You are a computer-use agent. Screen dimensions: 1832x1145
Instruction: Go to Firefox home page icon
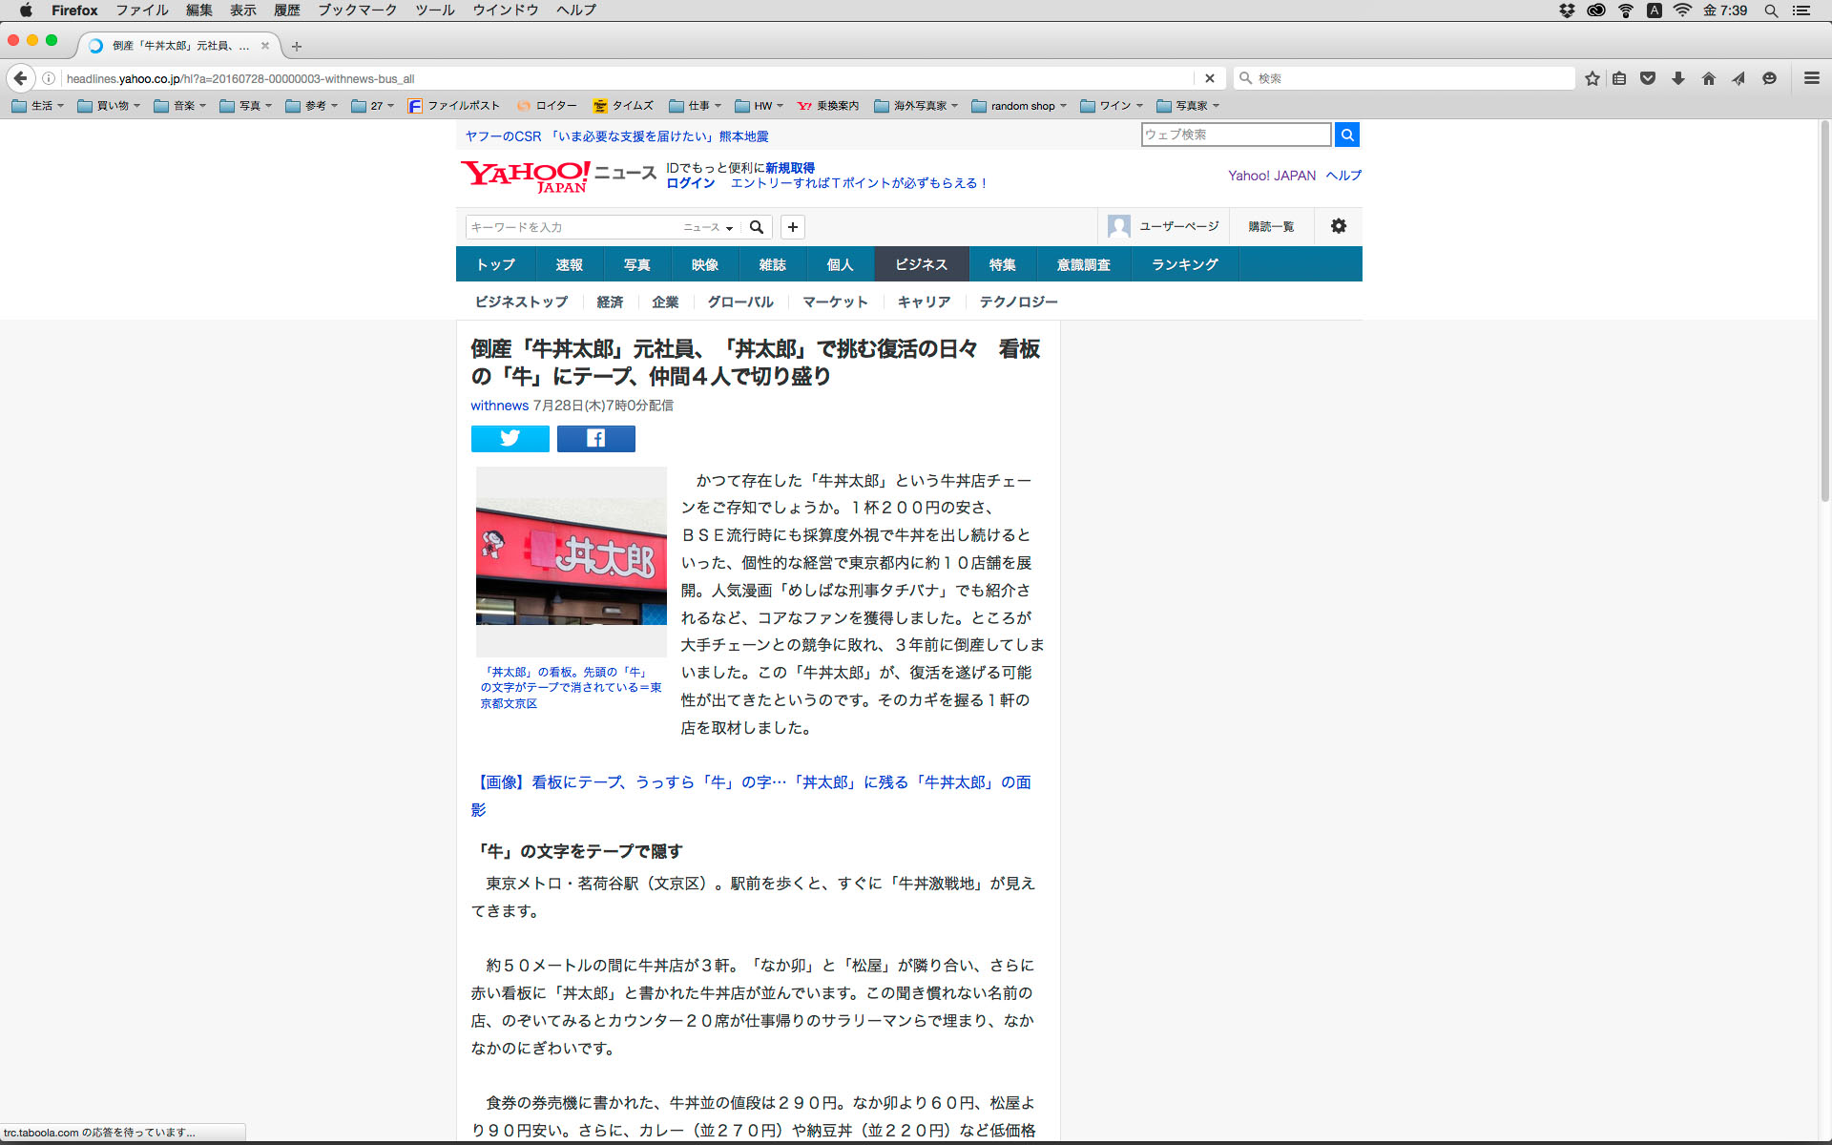pos(1708,78)
